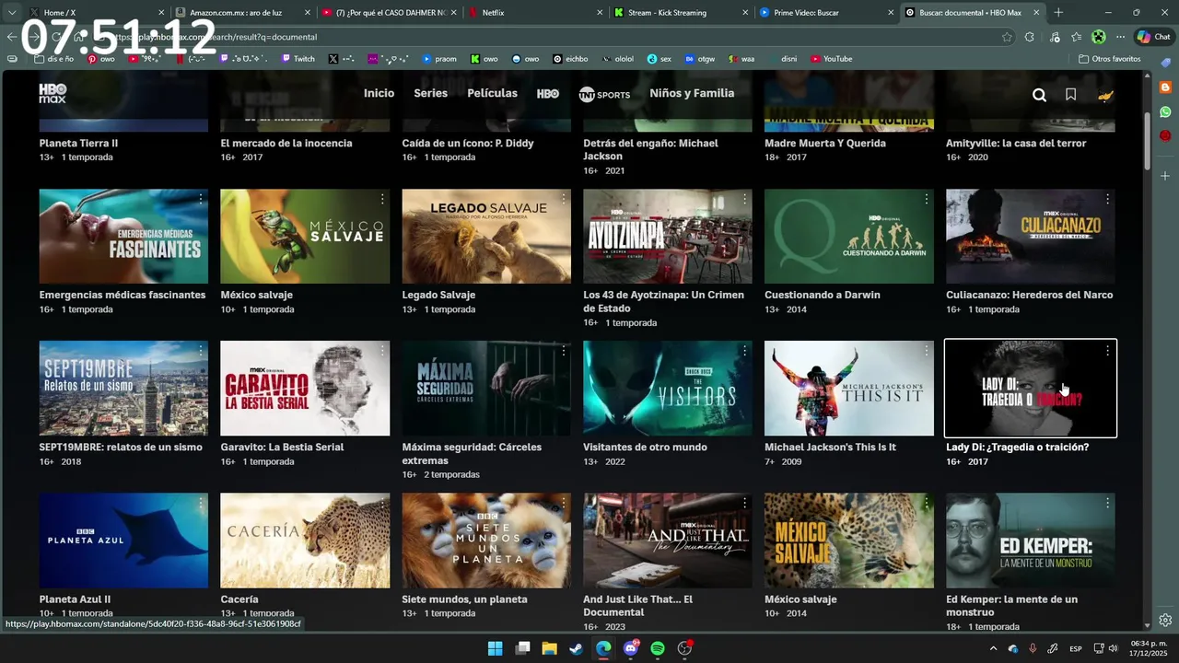Image resolution: width=1179 pixels, height=663 pixels.
Task: Open a new browser tab with plus icon
Action: [x=1058, y=13]
